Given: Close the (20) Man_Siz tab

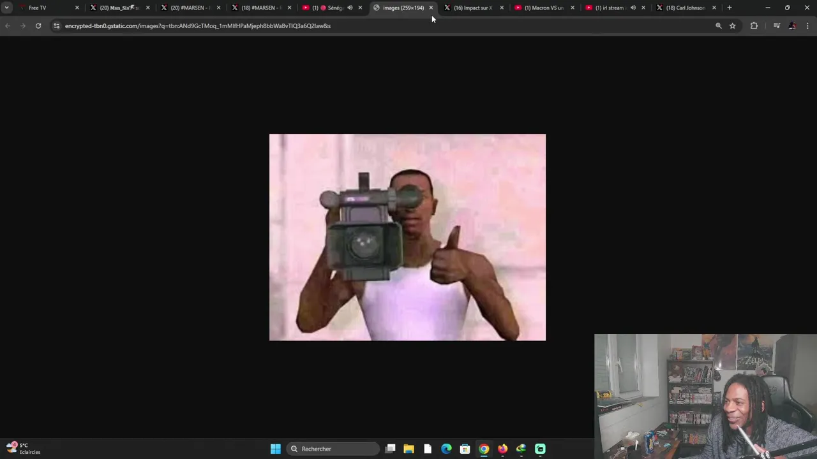Looking at the screenshot, I should tap(147, 8).
